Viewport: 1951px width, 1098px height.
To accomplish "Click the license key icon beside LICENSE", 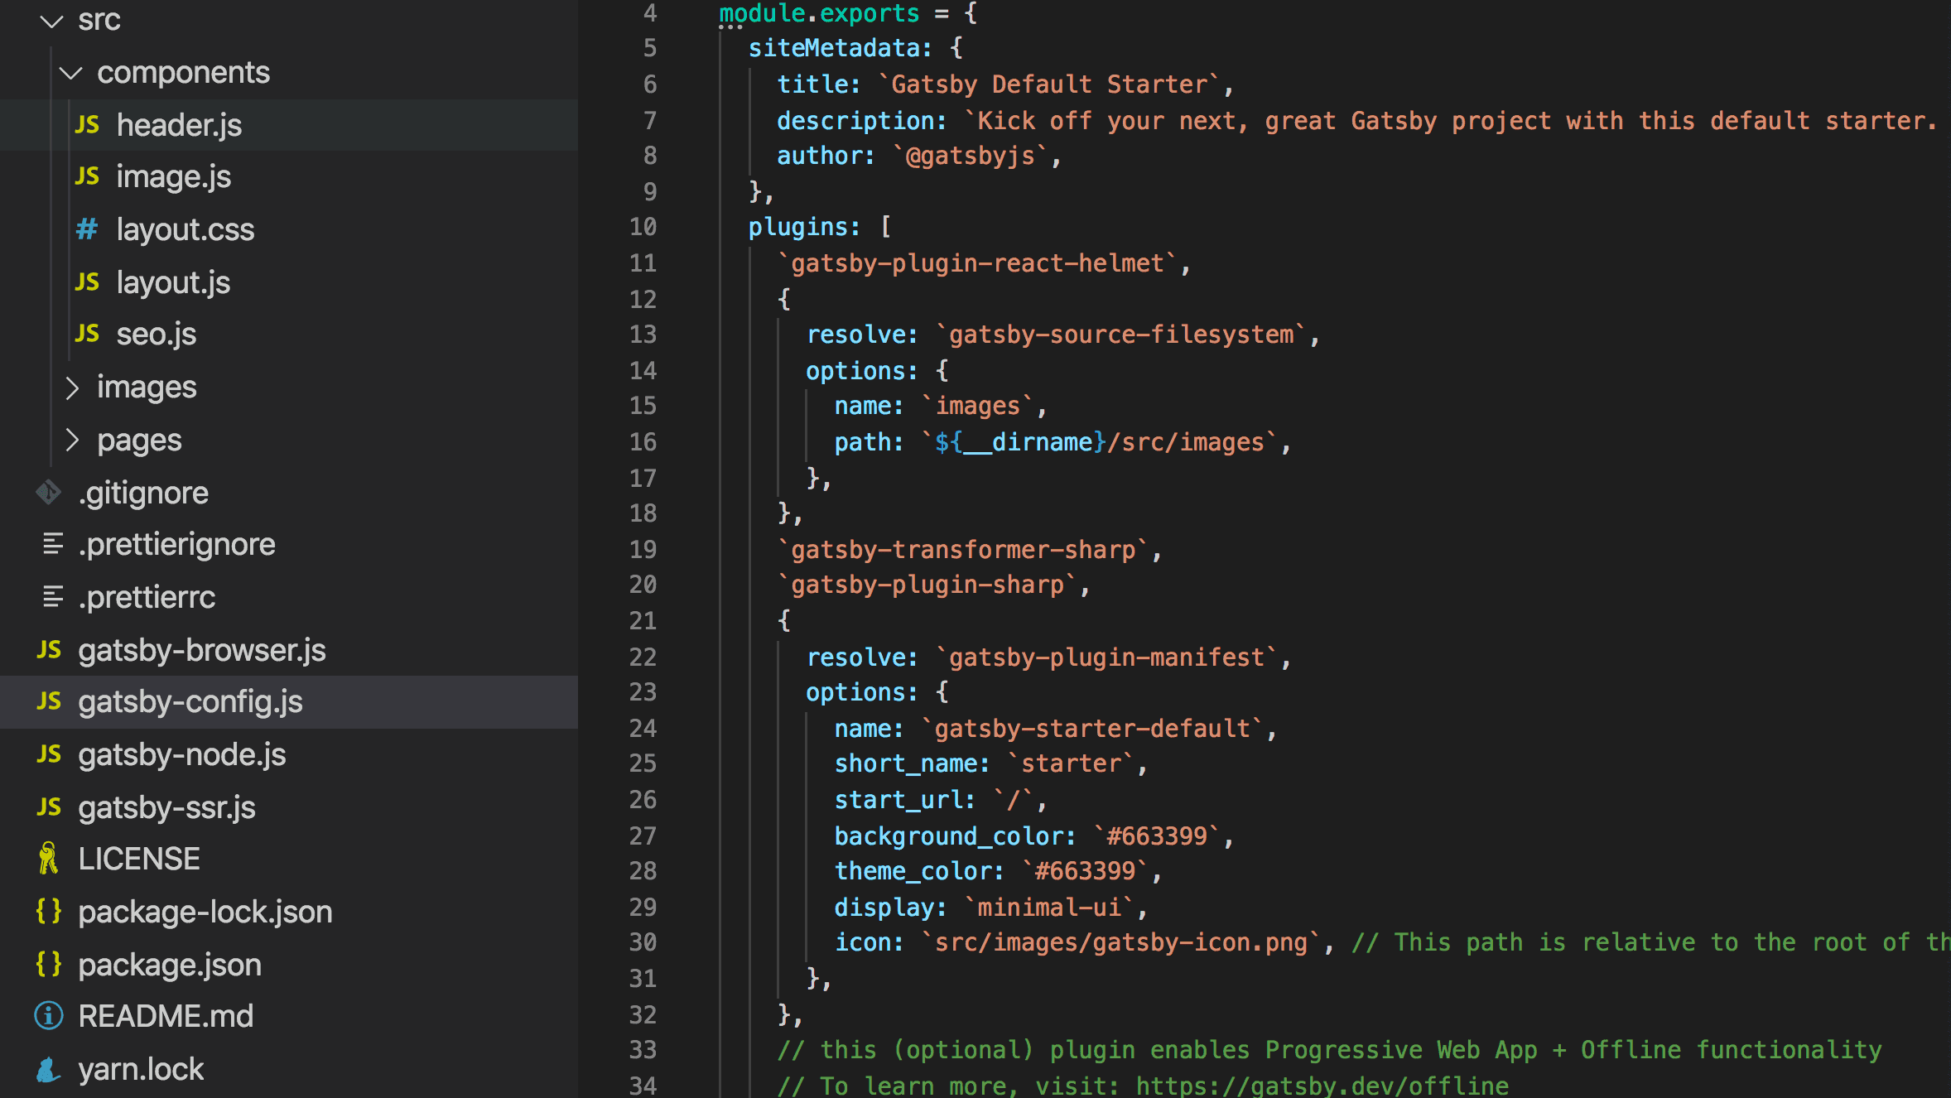I will click(x=49, y=859).
